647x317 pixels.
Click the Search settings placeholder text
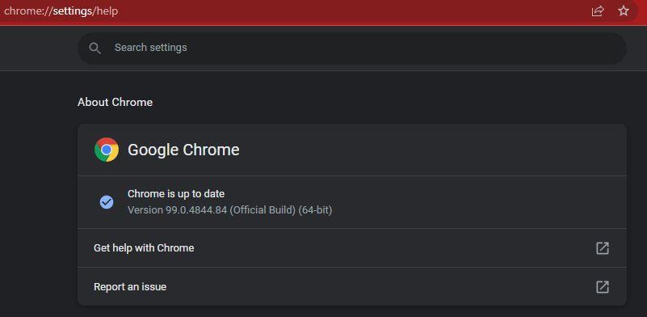point(150,48)
